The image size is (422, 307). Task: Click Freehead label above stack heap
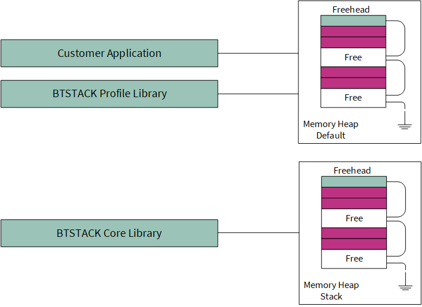(352, 170)
